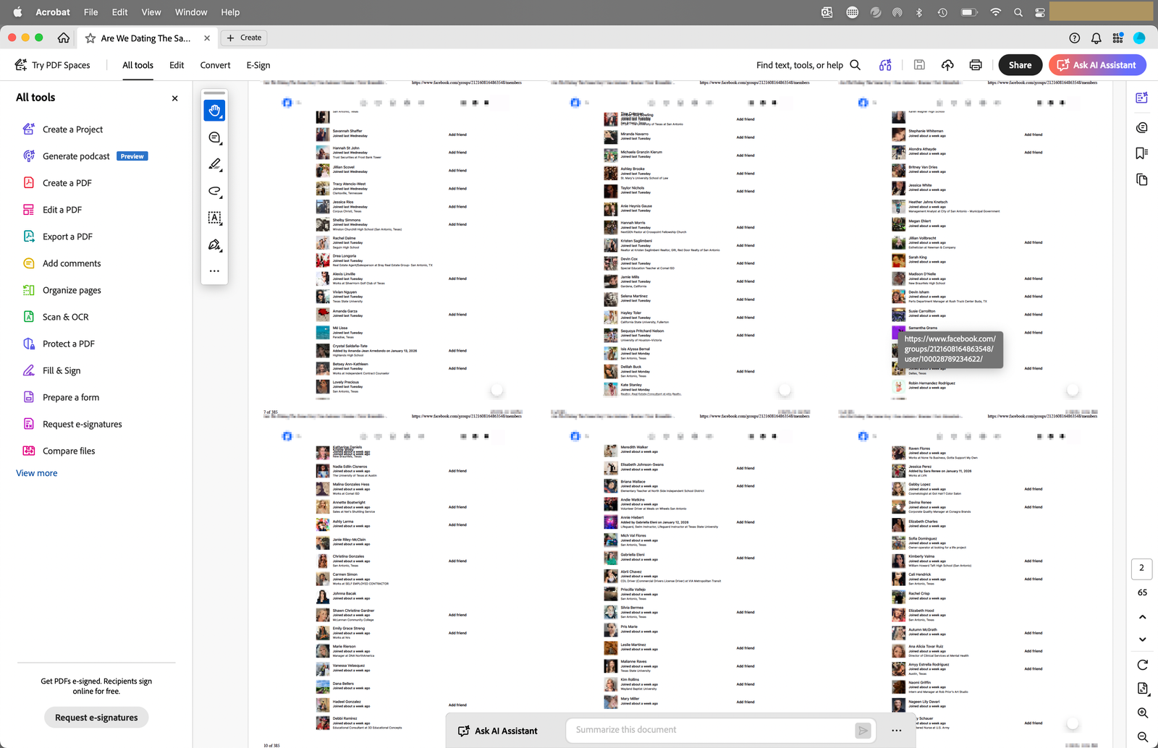Close the All tools side panel
1158x748 pixels.
click(x=174, y=98)
